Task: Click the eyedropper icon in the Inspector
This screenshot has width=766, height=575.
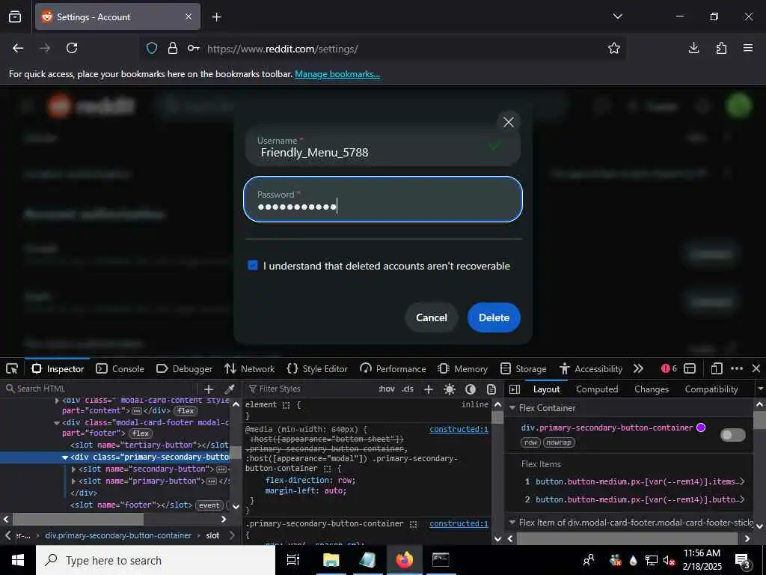Action: [229, 389]
